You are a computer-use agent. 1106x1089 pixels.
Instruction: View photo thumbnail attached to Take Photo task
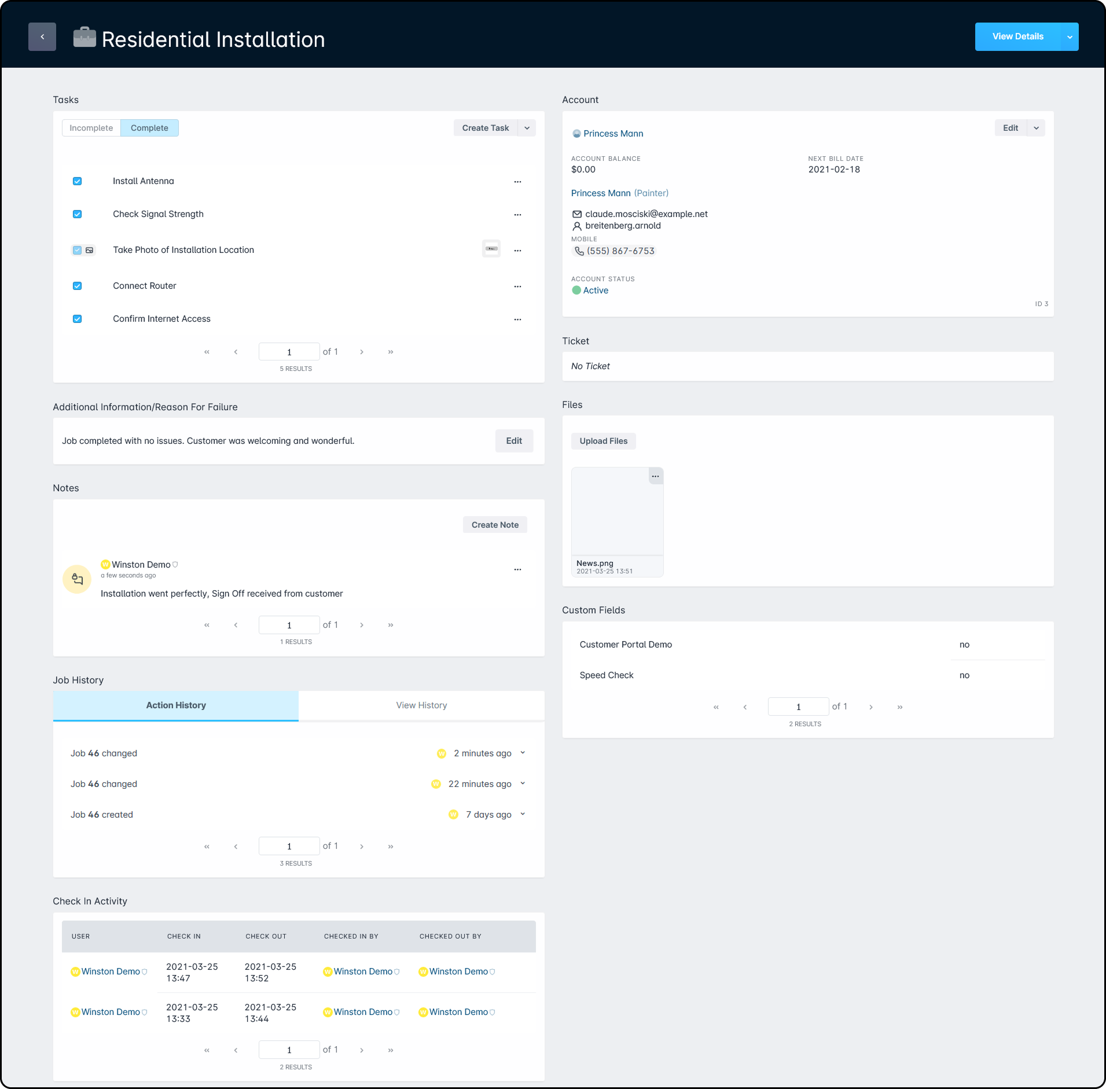491,249
